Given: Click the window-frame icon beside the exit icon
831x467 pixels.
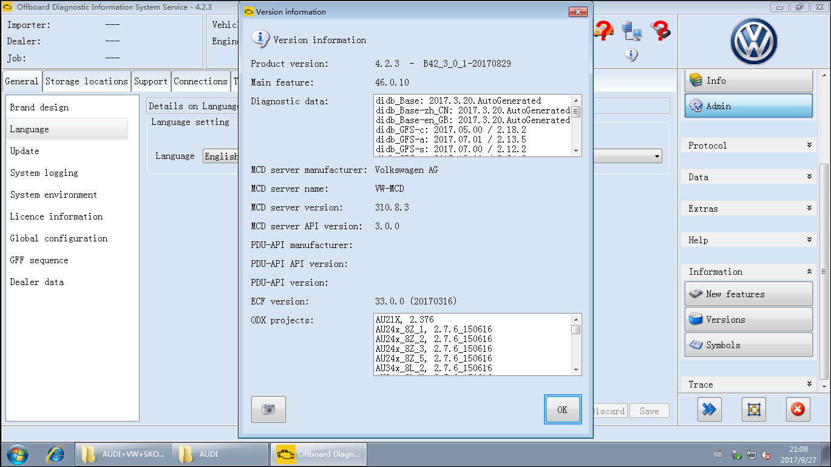Looking at the screenshot, I should pyautogui.click(x=753, y=409).
